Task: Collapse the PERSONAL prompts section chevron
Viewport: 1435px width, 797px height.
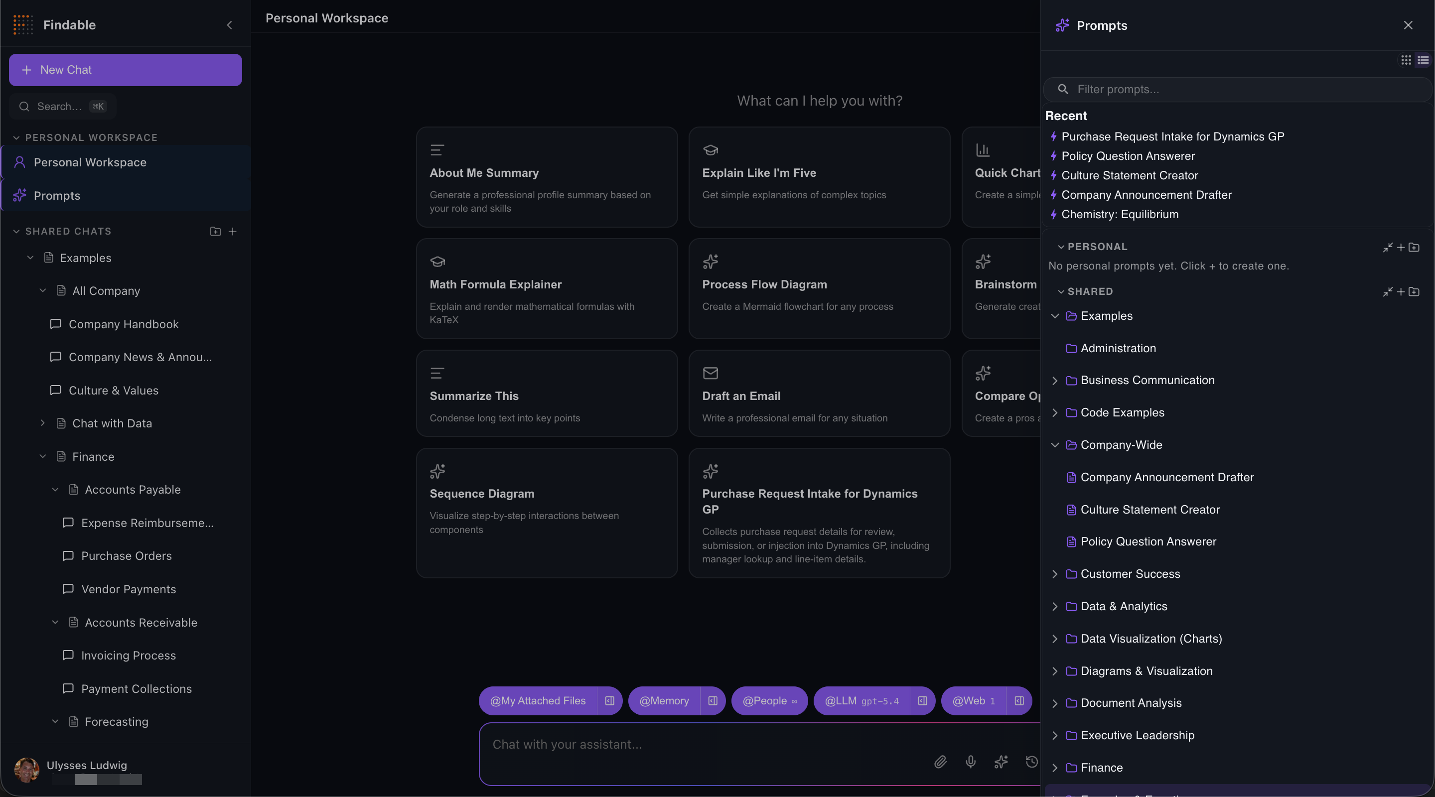Action: pyautogui.click(x=1061, y=247)
